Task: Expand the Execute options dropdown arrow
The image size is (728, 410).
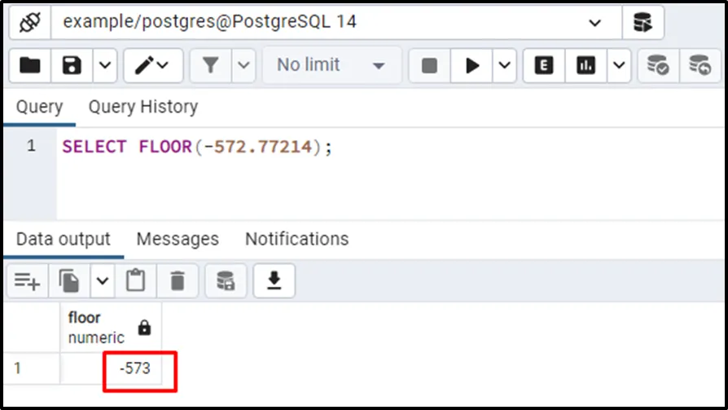Action: pyautogui.click(x=504, y=65)
